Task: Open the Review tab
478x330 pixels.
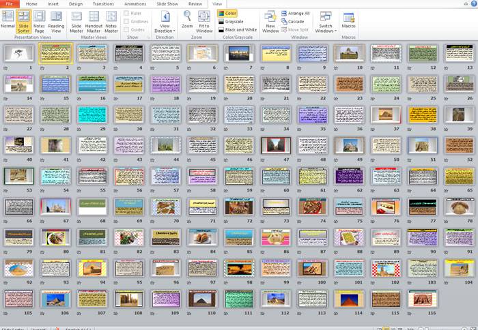Action: (x=195, y=4)
